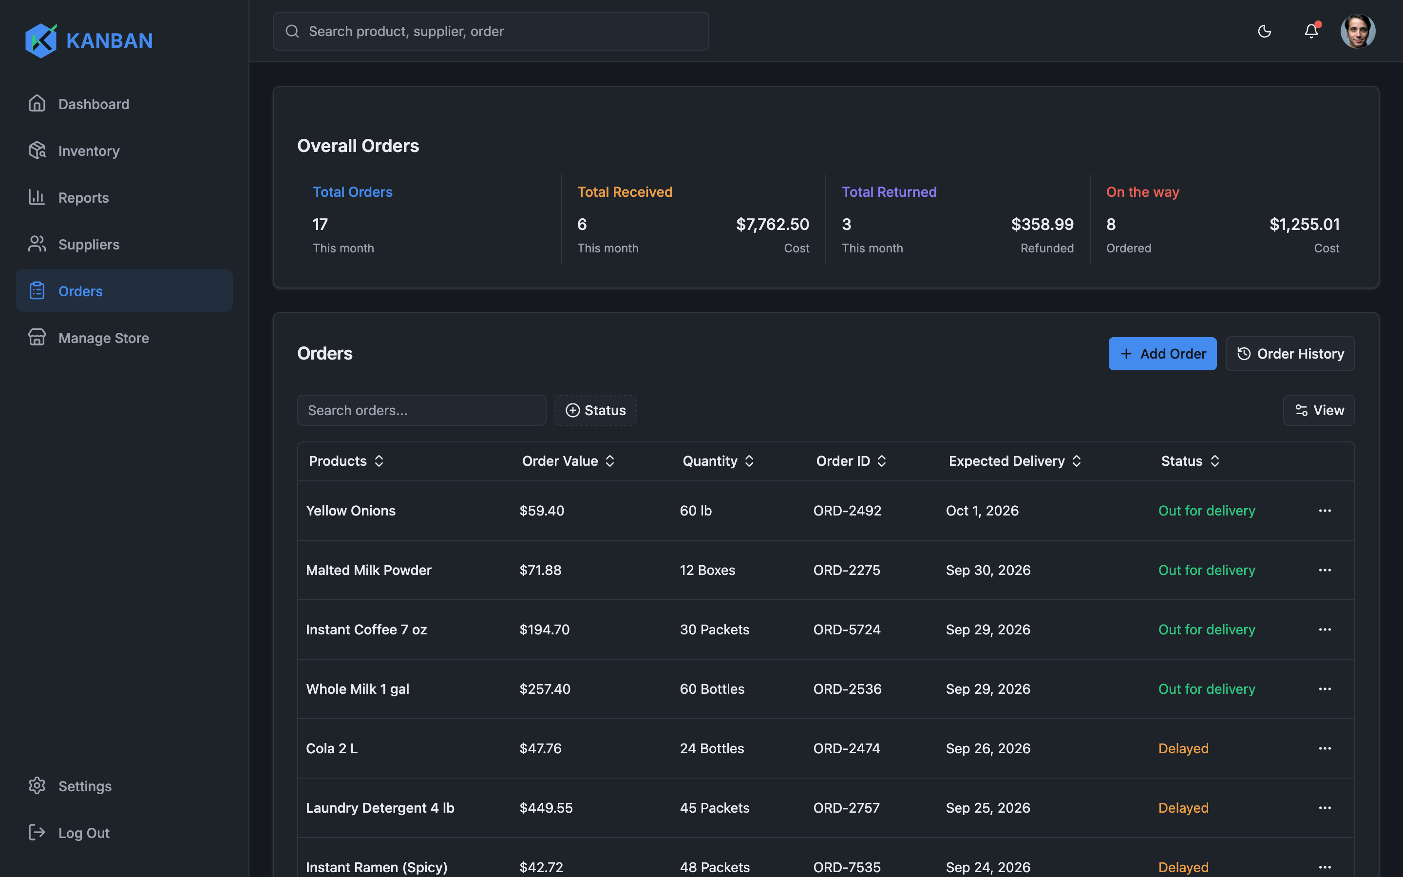Sort table by Status column header
Screen dimensions: 1403x877
[1190, 461]
